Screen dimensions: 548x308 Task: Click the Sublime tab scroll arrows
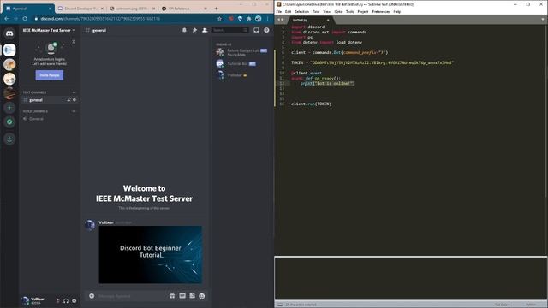click(x=280, y=20)
